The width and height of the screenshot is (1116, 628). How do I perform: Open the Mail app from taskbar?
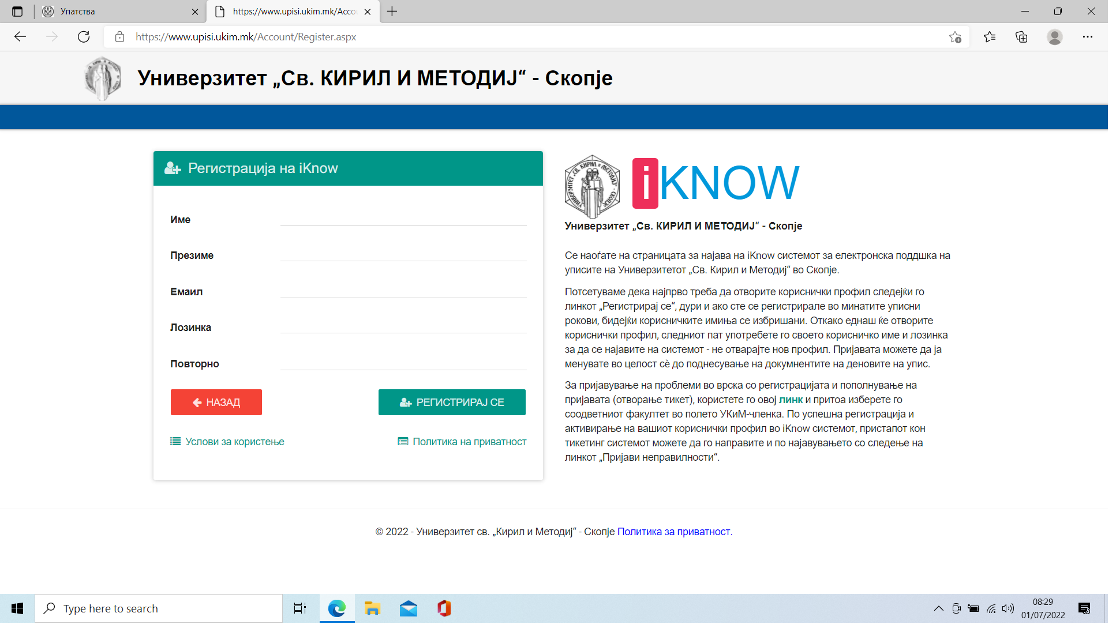coord(409,608)
